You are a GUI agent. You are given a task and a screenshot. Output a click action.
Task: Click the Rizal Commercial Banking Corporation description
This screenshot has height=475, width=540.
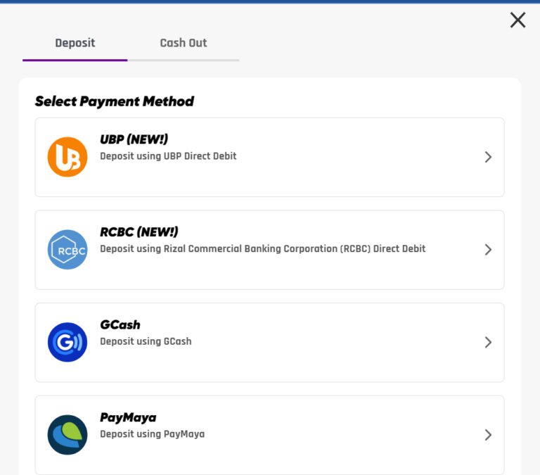(x=262, y=248)
